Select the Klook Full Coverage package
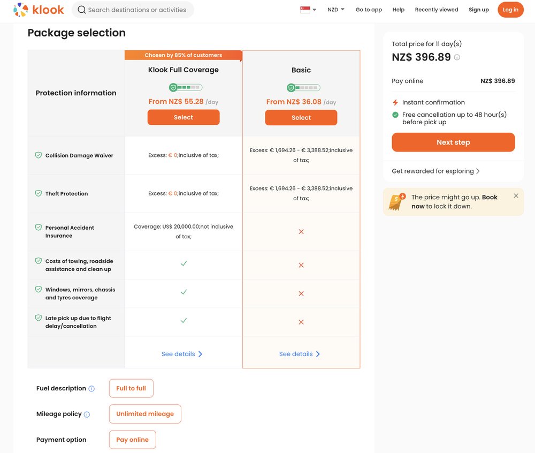The image size is (535, 453). coord(184,117)
